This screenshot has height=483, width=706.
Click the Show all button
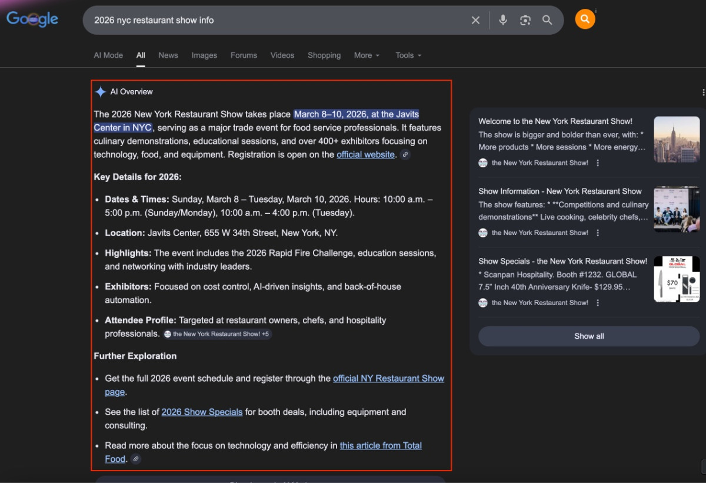point(588,336)
